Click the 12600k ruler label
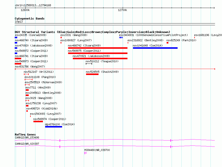 coord(25,10)
